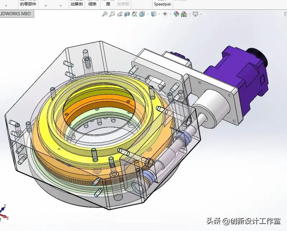Click the 的零部件 ribbon button
This screenshot has height=231, width=287.
[x=28, y=4]
